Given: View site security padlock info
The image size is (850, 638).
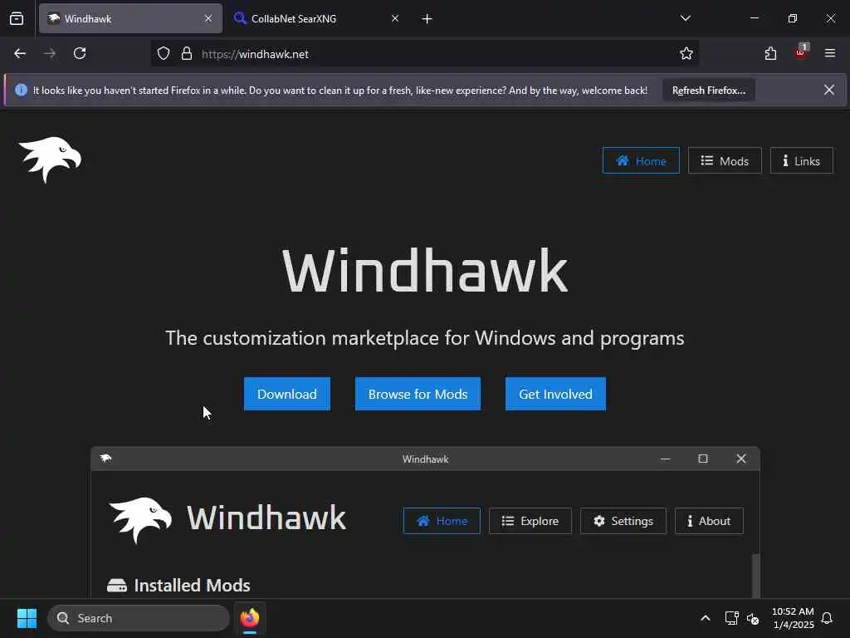Looking at the screenshot, I should pos(187,54).
